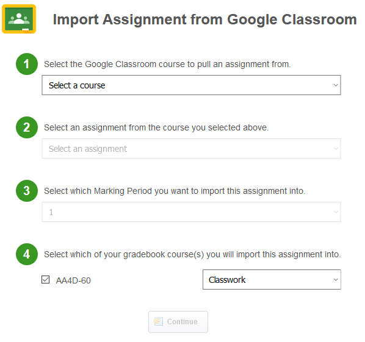365x342 pixels.
Task: Click the Classwork dropdown chevron arrow
Action: (x=336, y=280)
